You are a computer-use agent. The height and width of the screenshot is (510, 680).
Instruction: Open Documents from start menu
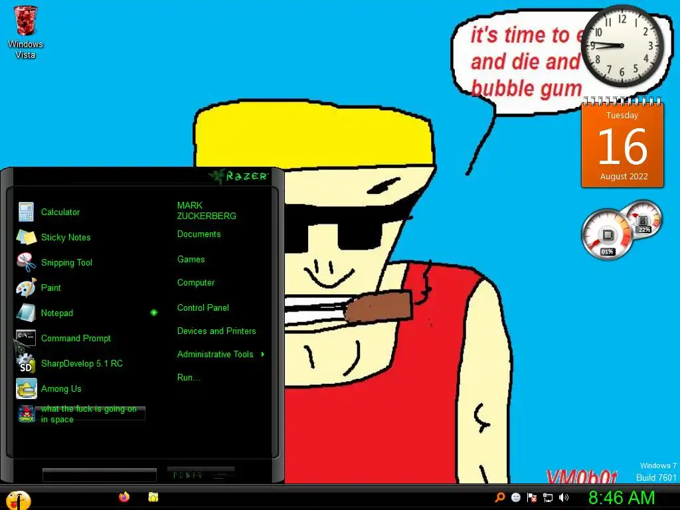click(199, 234)
